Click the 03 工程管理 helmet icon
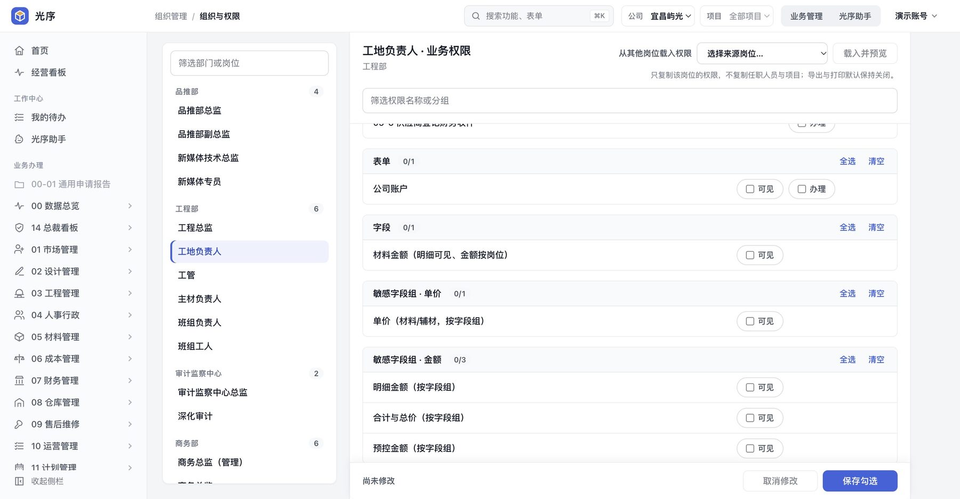The width and height of the screenshot is (960, 499). (19, 293)
